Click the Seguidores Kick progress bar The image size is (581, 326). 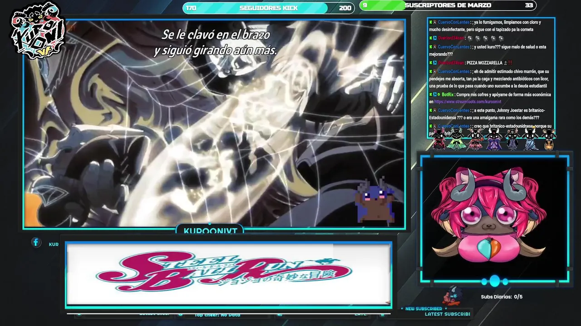268,8
